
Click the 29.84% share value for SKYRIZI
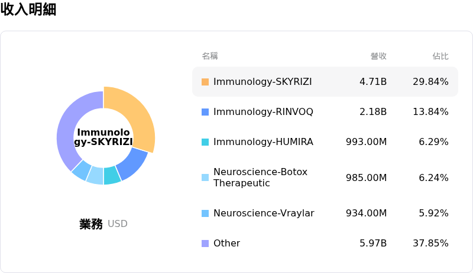(x=430, y=82)
